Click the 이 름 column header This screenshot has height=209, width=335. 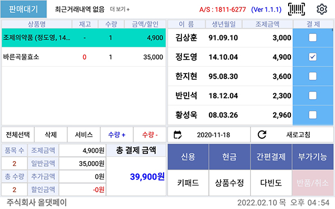point(186,24)
